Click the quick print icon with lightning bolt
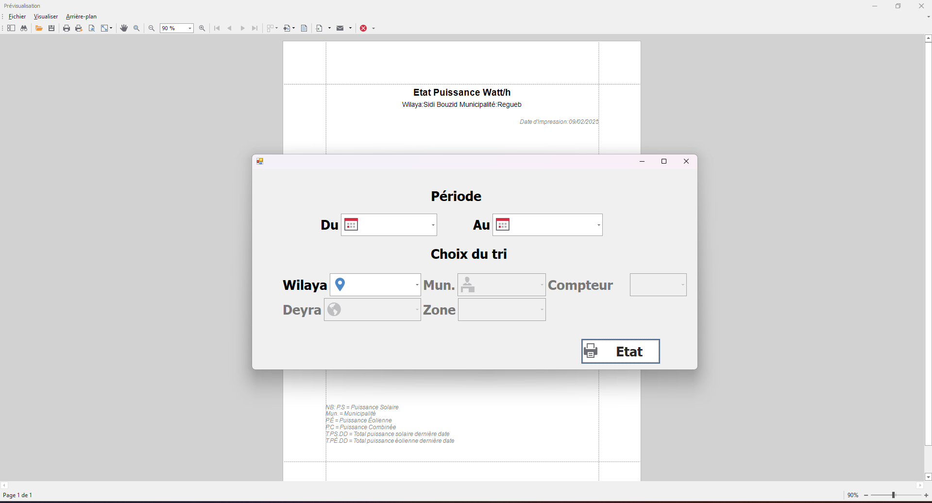The height and width of the screenshot is (503, 932). (x=79, y=28)
